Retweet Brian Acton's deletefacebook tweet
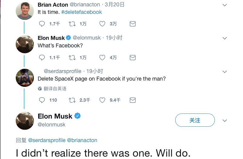Screen dimensions: 243x159 72,24
